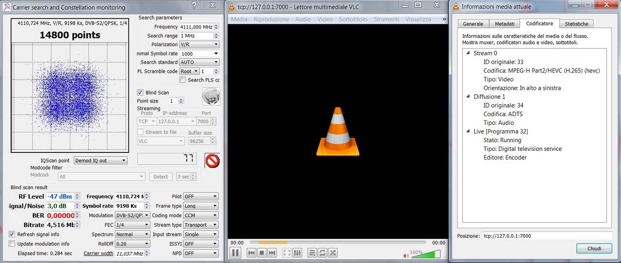This screenshot has width=621, height=263.
Task: Adjust the Point size stepper
Action: 181,101
